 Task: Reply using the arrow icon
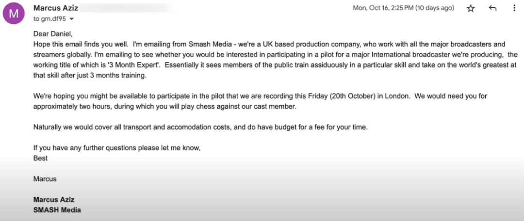point(492,8)
